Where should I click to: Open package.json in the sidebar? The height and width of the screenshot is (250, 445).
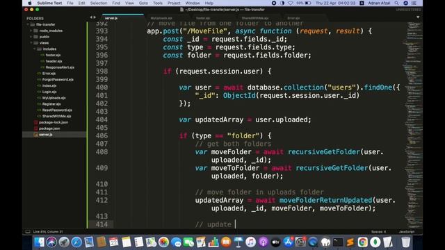pyautogui.click(x=49, y=128)
